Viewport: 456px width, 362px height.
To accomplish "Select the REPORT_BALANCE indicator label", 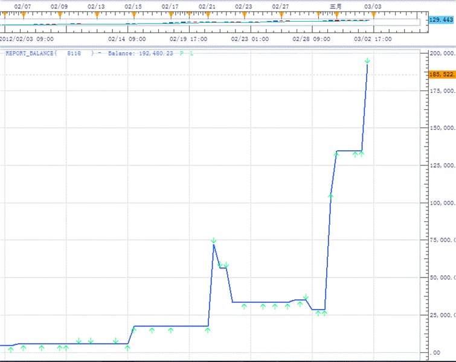I will 30,54.
